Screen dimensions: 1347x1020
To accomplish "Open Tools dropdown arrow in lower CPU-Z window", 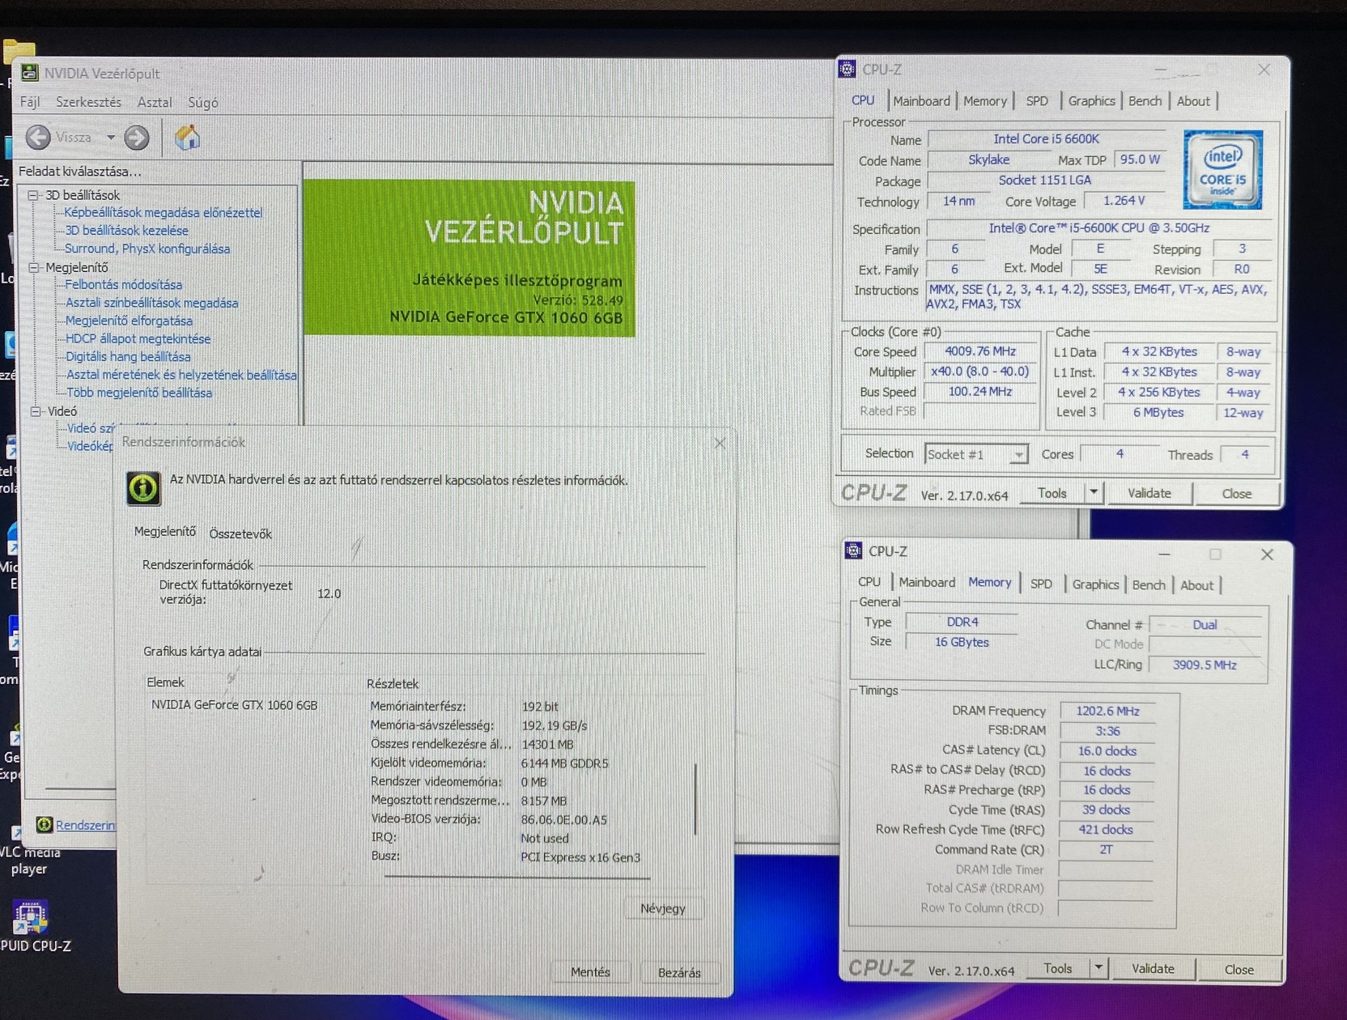I will [1098, 968].
